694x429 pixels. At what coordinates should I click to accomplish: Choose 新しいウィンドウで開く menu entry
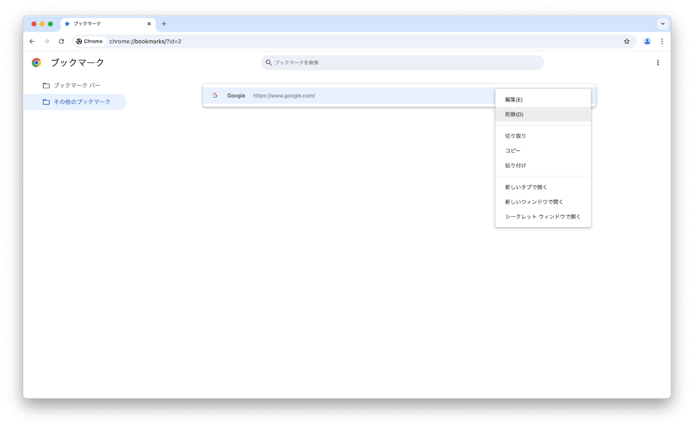pos(543,202)
